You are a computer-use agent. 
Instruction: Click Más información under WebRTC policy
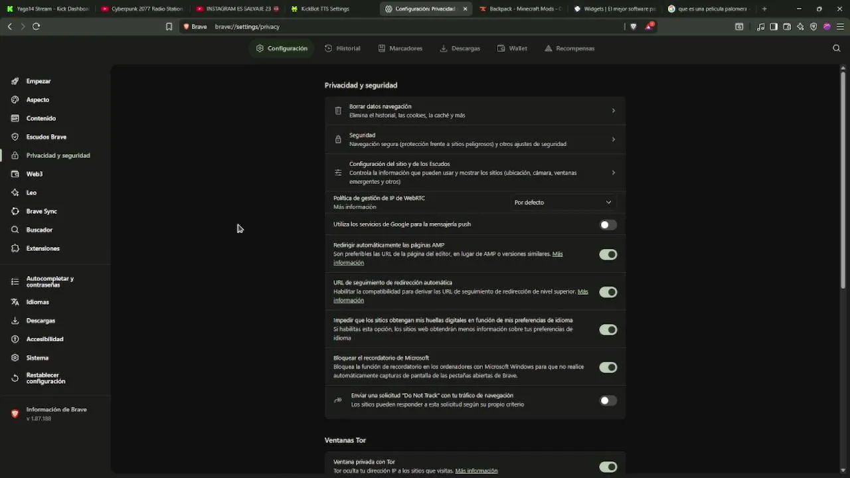point(355,207)
